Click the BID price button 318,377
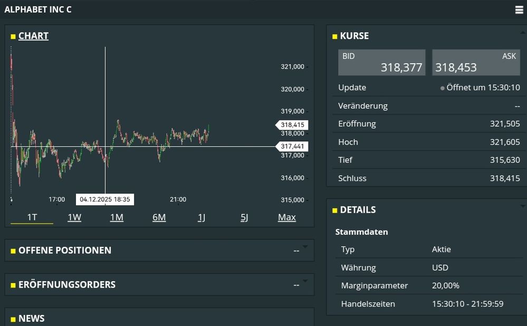 [382, 63]
